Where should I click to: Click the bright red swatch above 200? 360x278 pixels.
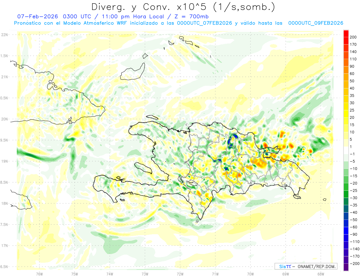[346, 33]
